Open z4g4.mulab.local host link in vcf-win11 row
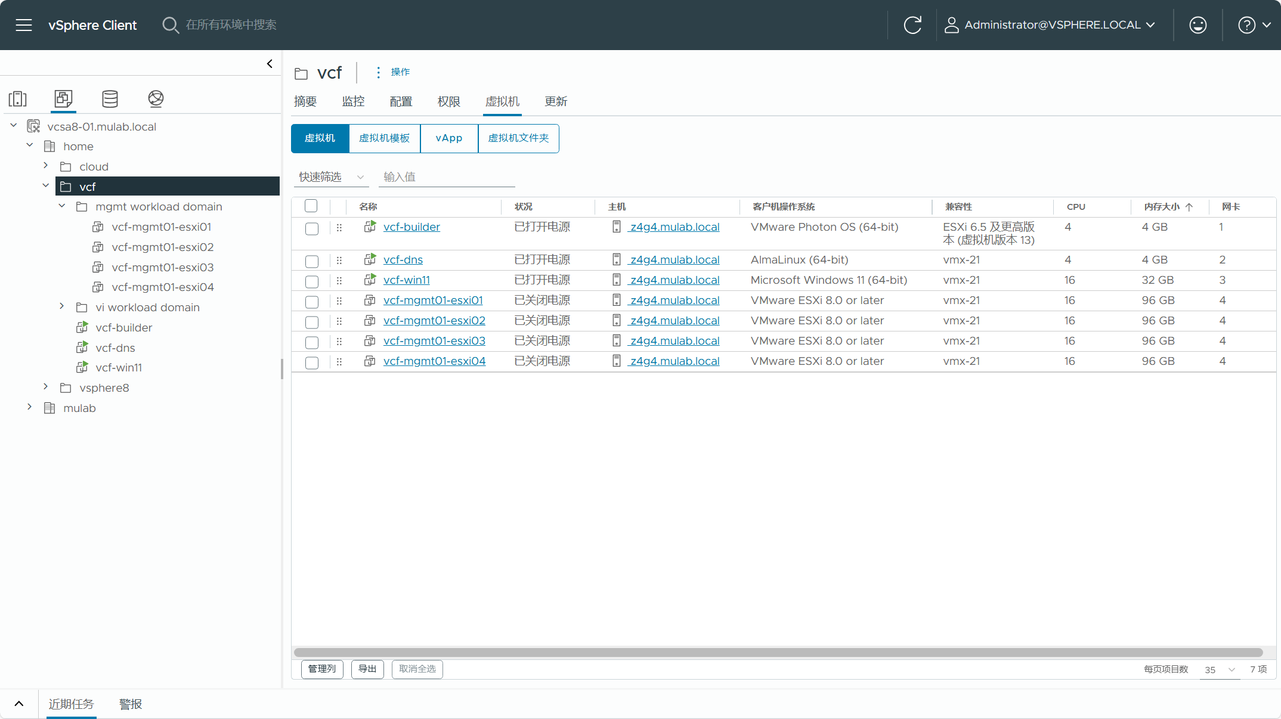1281x719 pixels. click(x=674, y=280)
